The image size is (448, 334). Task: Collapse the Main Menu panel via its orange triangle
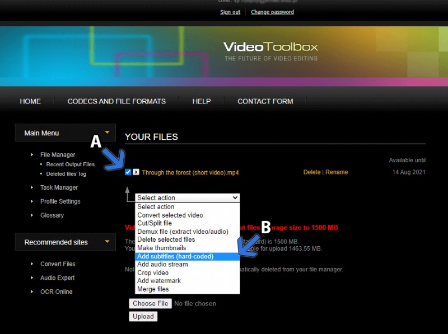106,133
